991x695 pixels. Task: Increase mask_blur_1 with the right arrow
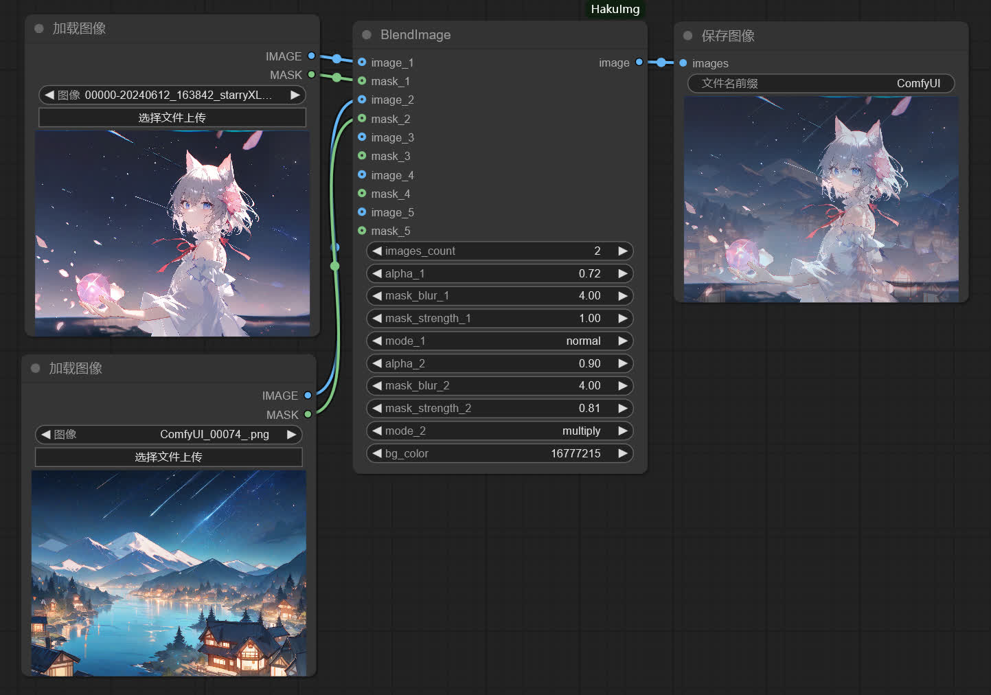click(x=623, y=296)
